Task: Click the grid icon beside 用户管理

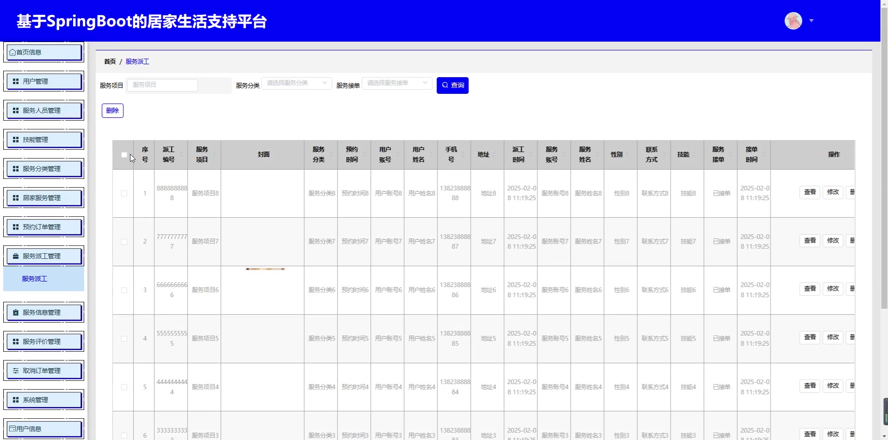Action: [16, 81]
